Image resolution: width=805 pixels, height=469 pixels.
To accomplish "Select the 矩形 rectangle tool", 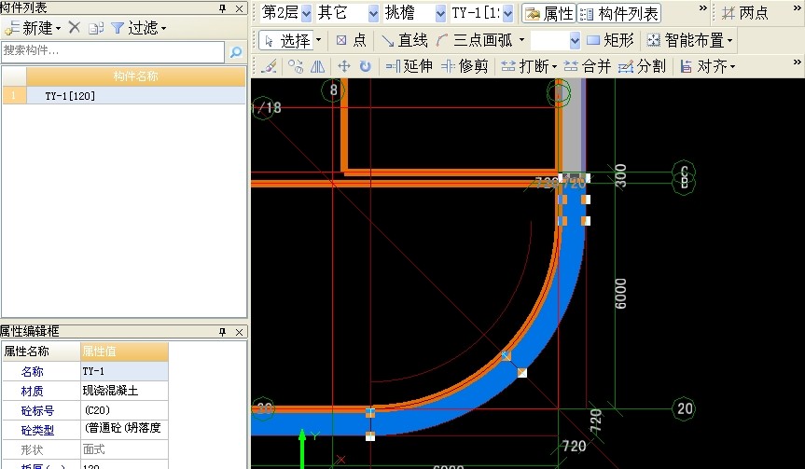I will (x=610, y=40).
